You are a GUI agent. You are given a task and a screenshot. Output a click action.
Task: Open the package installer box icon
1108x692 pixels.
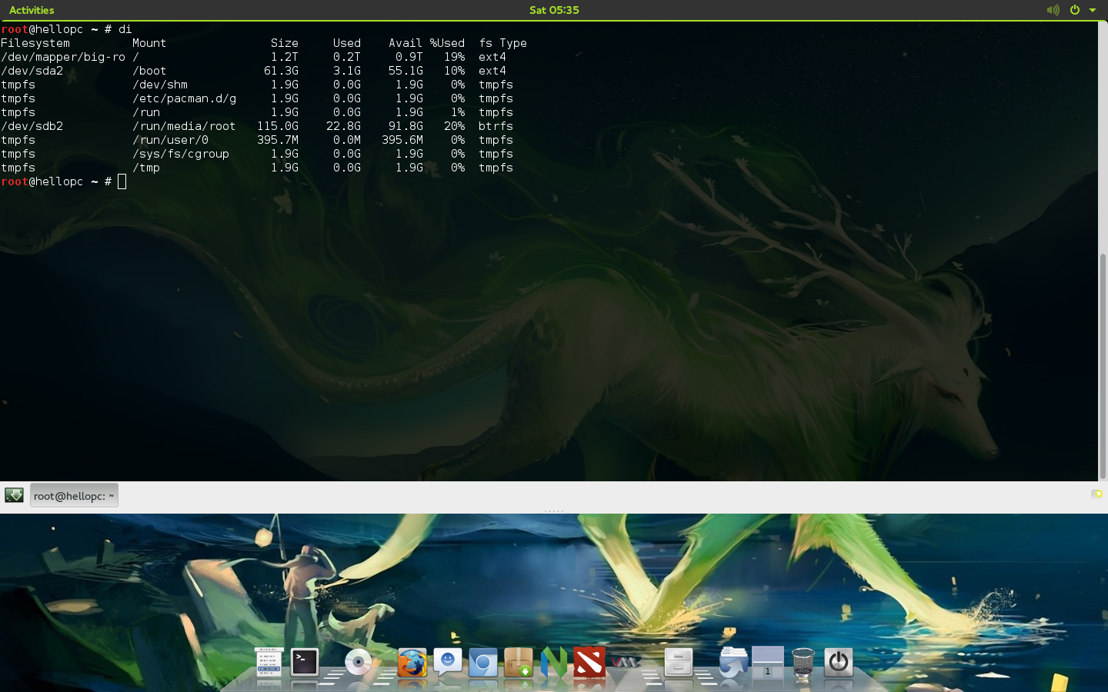tap(519, 662)
